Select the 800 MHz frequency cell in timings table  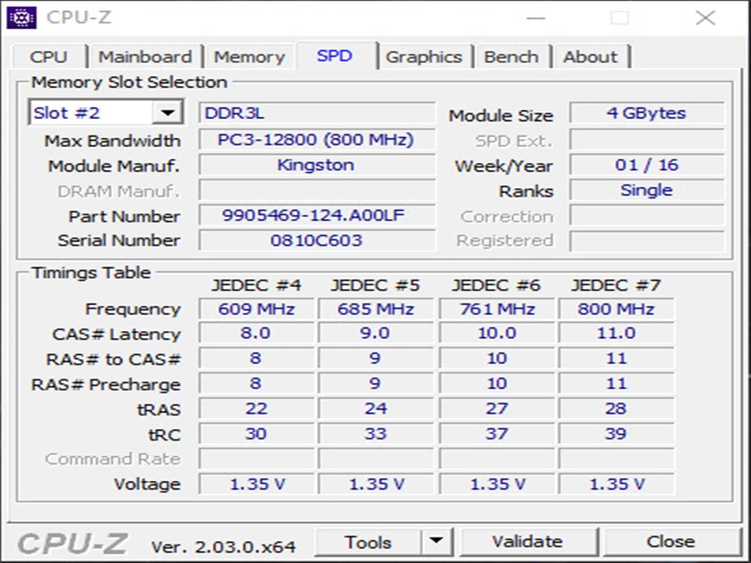tap(616, 309)
